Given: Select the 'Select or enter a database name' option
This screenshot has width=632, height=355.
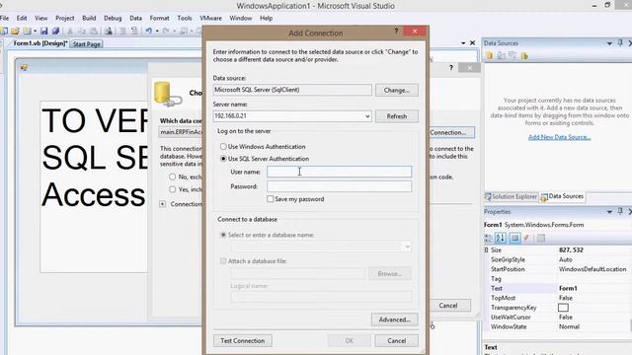Looking at the screenshot, I should (x=223, y=235).
